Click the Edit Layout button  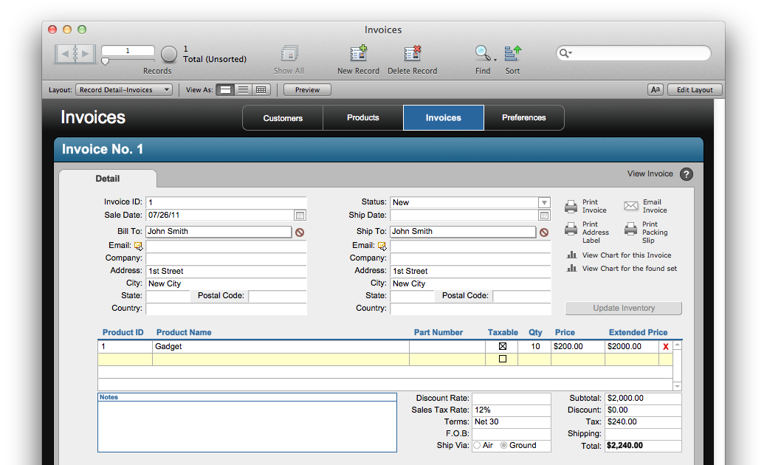(x=695, y=90)
